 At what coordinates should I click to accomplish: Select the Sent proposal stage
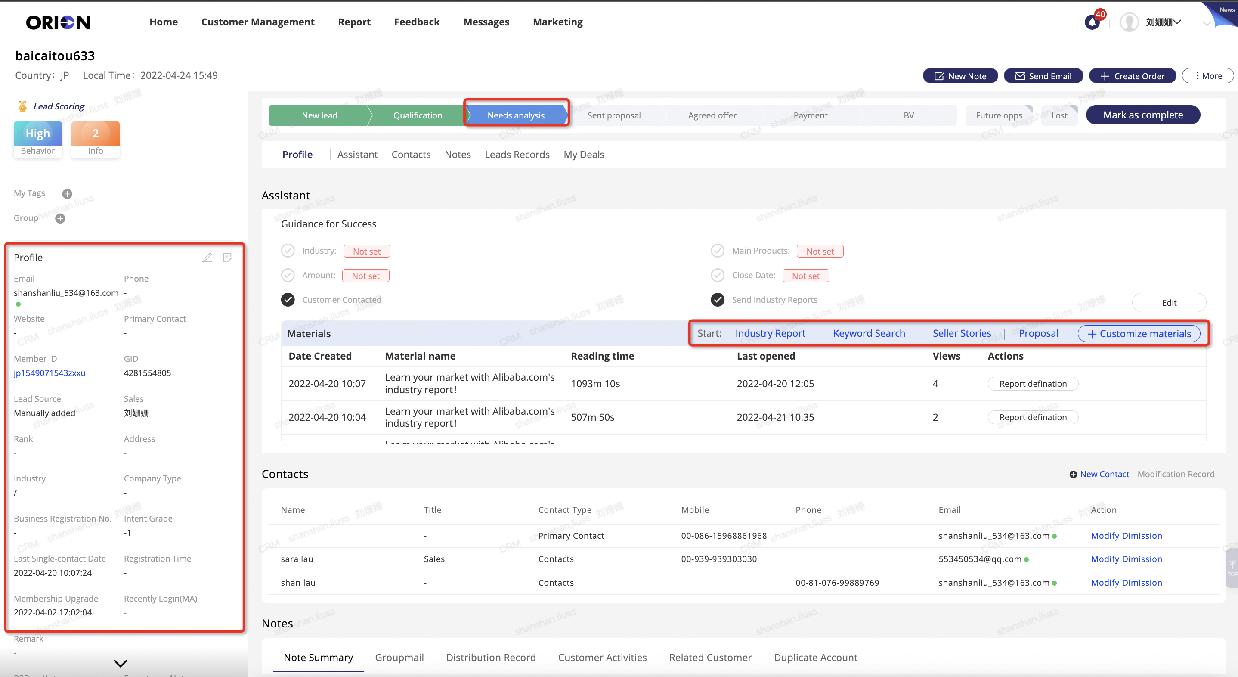point(614,115)
